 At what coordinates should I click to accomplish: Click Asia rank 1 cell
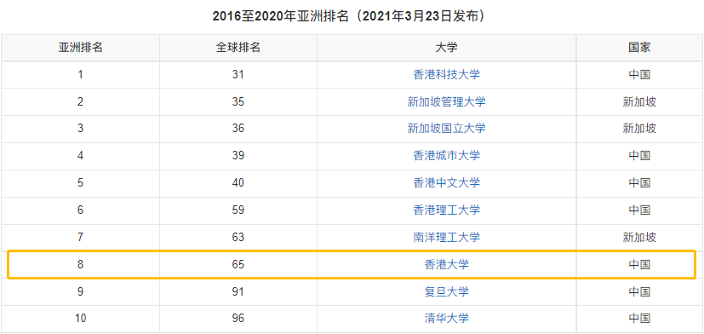[80, 75]
